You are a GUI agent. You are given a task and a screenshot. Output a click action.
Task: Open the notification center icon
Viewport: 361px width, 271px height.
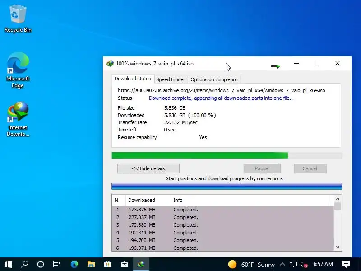(346, 264)
